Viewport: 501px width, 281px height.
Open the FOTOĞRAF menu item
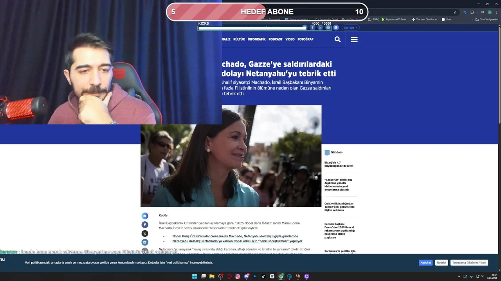point(305,39)
